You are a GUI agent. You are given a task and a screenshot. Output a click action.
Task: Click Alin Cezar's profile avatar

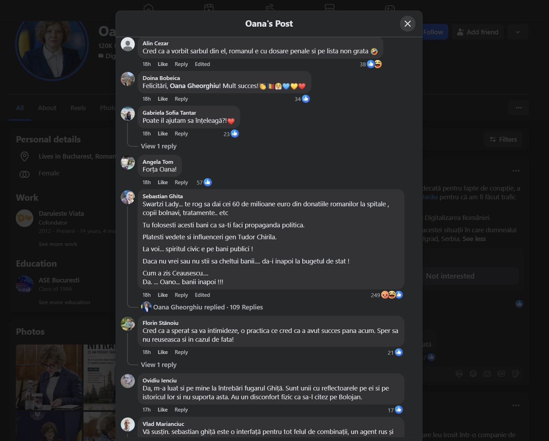coord(128,44)
